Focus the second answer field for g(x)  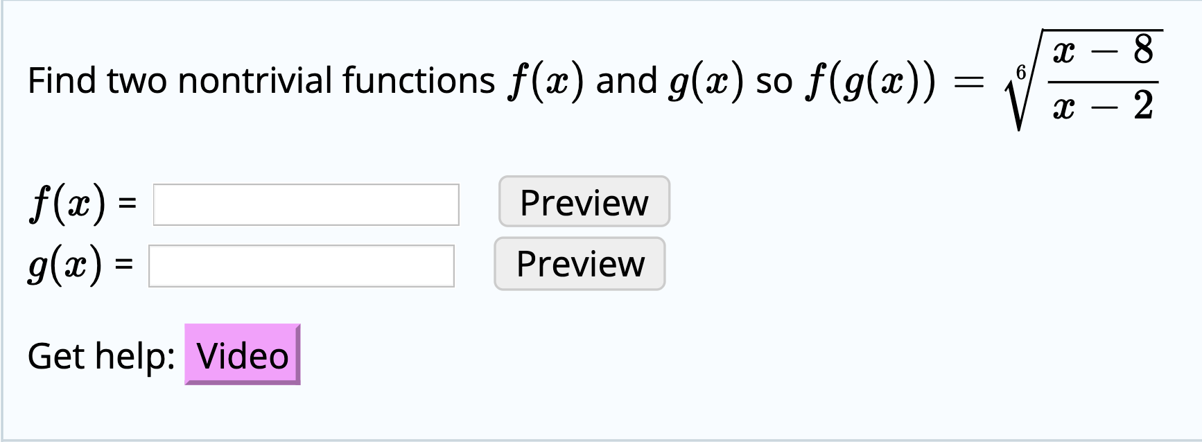pos(299,265)
